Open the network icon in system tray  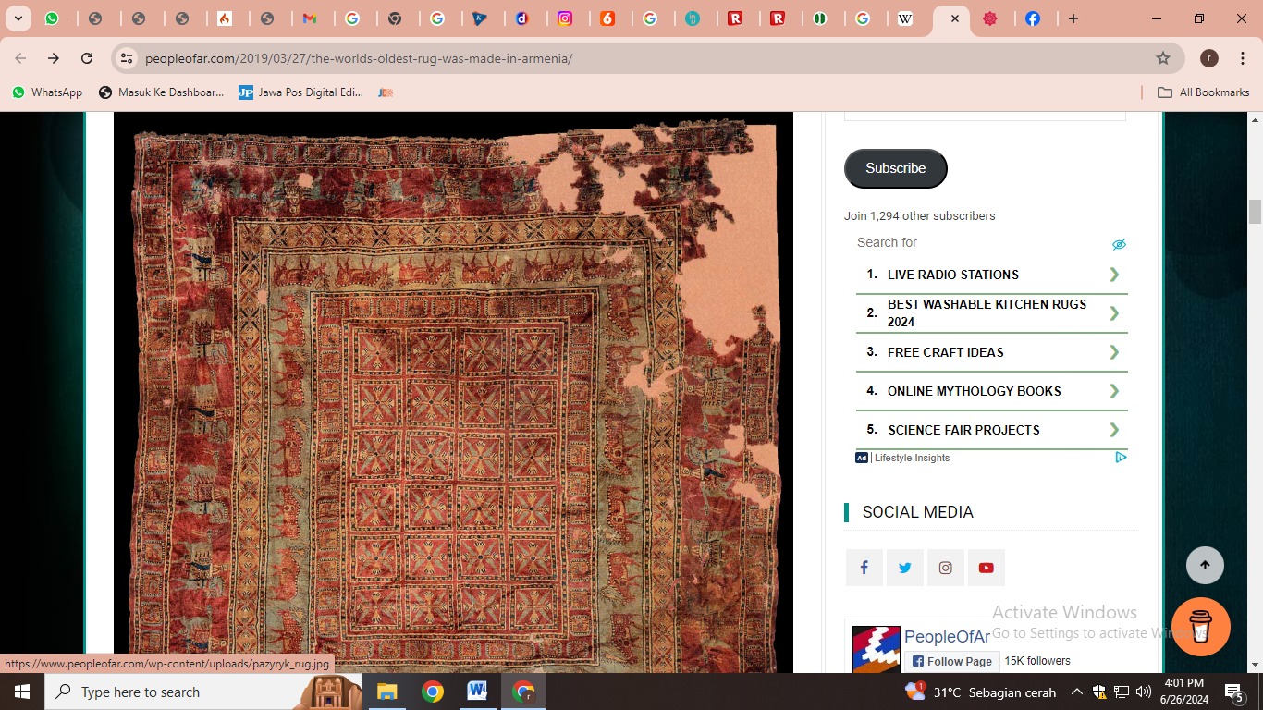click(1122, 692)
